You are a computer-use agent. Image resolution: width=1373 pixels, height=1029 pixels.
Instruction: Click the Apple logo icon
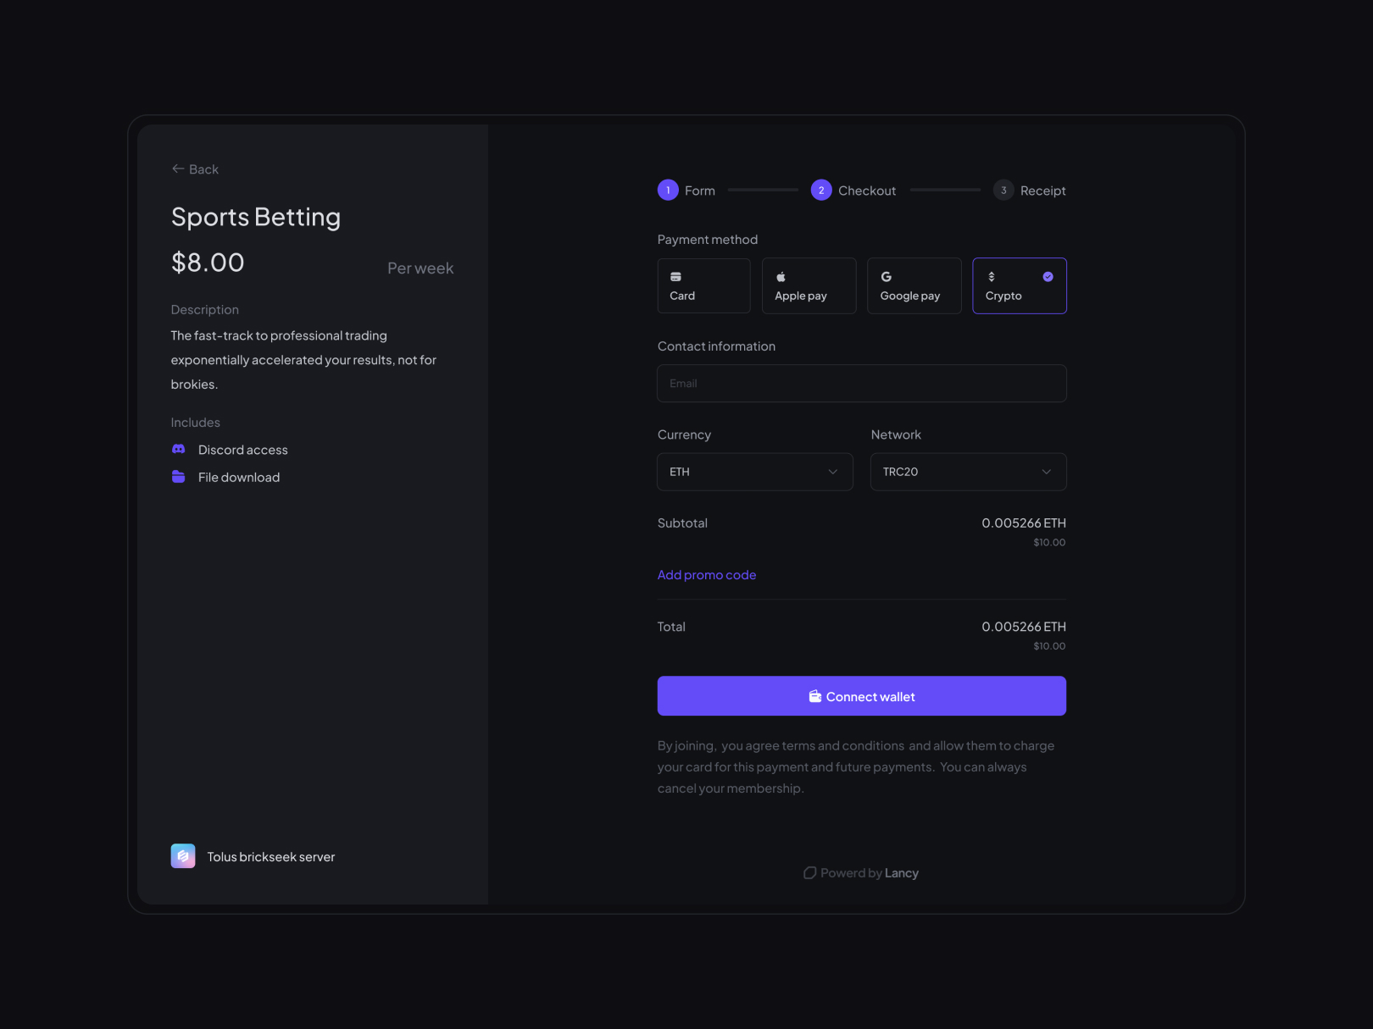[x=781, y=277]
